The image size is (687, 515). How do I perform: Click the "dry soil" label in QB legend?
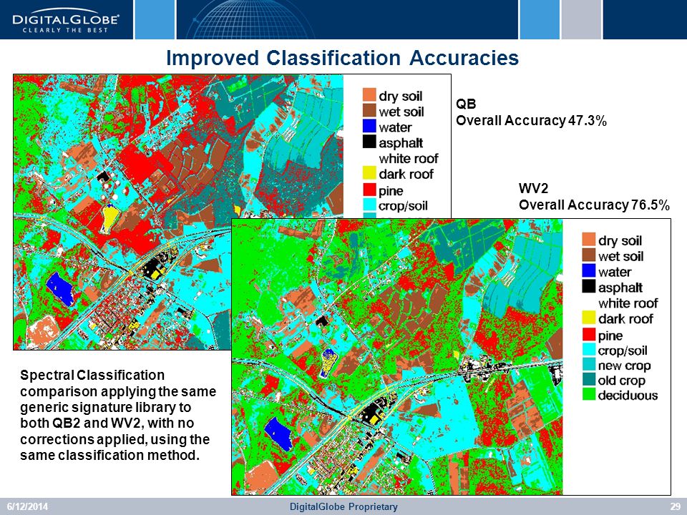click(401, 96)
